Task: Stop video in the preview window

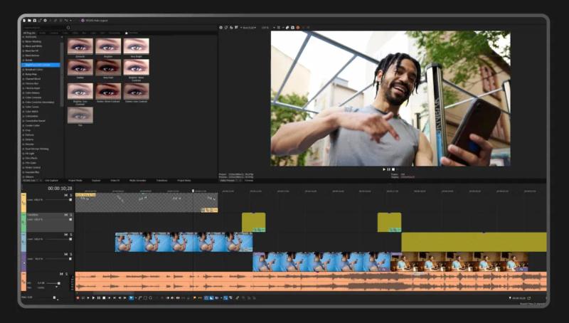Action: pos(393,169)
